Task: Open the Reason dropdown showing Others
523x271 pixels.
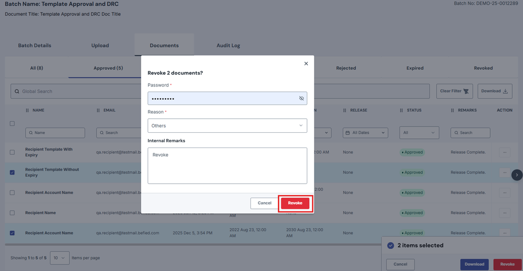Action: [x=227, y=126]
